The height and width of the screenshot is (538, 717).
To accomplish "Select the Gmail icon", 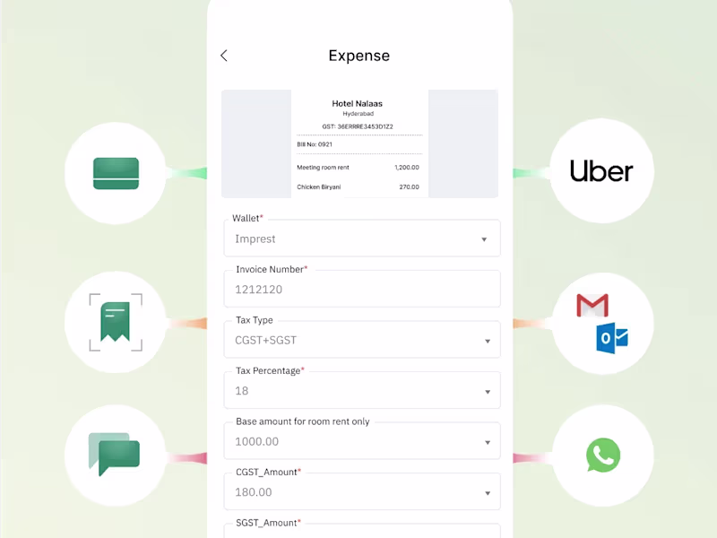I will tap(592, 305).
